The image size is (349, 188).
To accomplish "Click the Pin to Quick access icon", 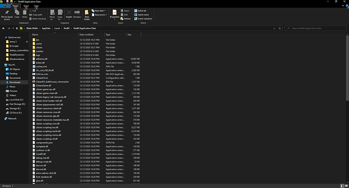I will 7,13.
